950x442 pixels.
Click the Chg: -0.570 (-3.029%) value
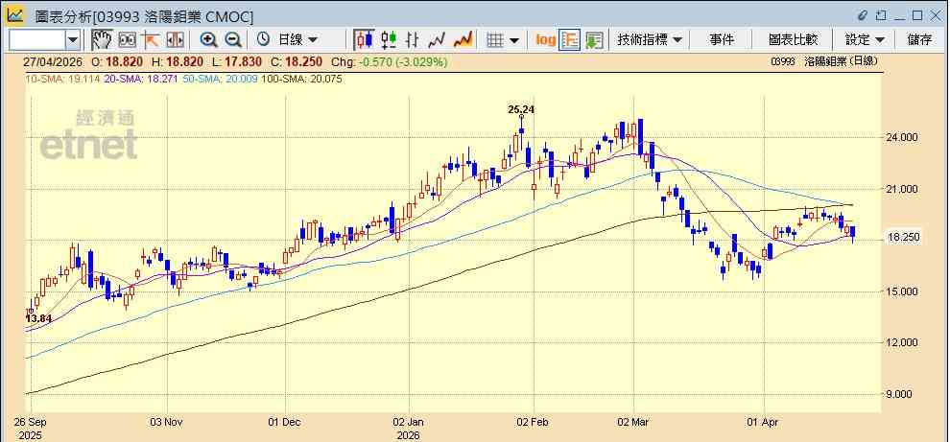point(392,61)
